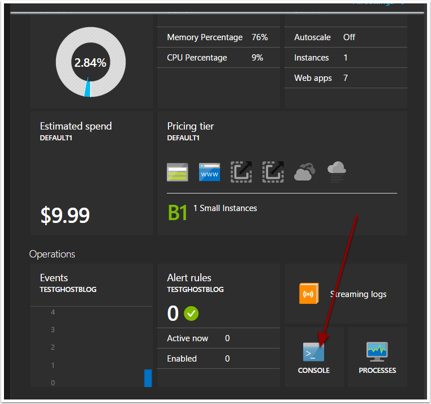Open the Alert rules tile heading
The height and width of the screenshot is (404, 431).
point(189,278)
